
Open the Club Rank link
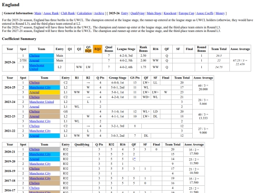click(68, 13)
